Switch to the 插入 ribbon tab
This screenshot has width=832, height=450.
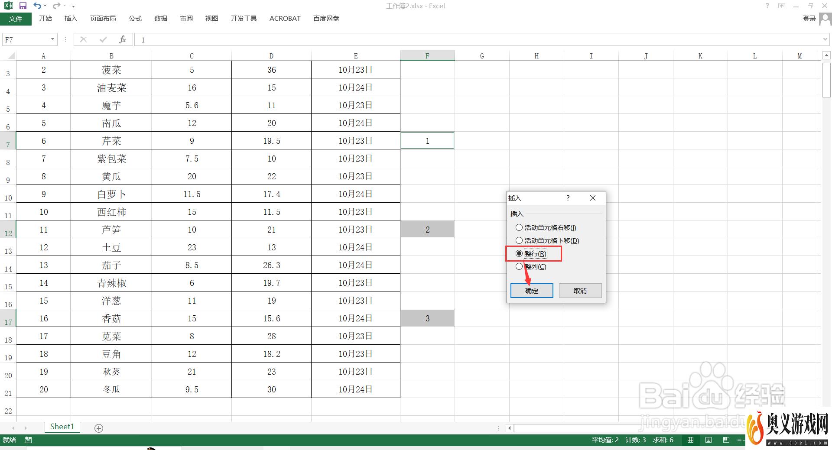tap(71, 19)
